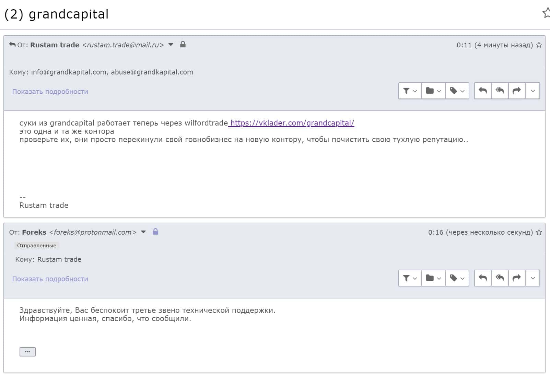Forward the Foreks sent message
The height and width of the screenshot is (377, 550).
tap(517, 278)
